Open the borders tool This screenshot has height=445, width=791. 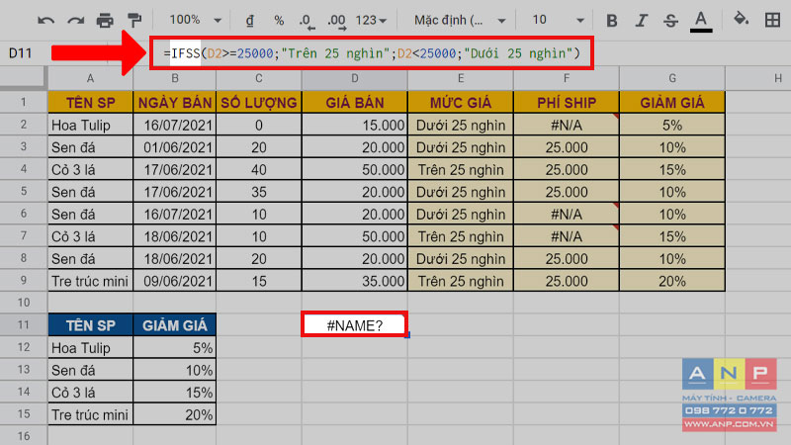pyautogui.click(x=772, y=20)
